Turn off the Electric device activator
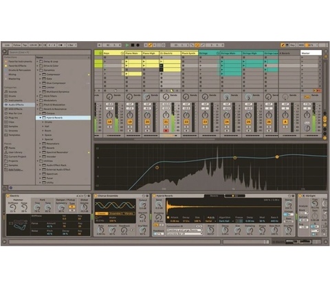330x288 pixels. [x=8, y=196]
